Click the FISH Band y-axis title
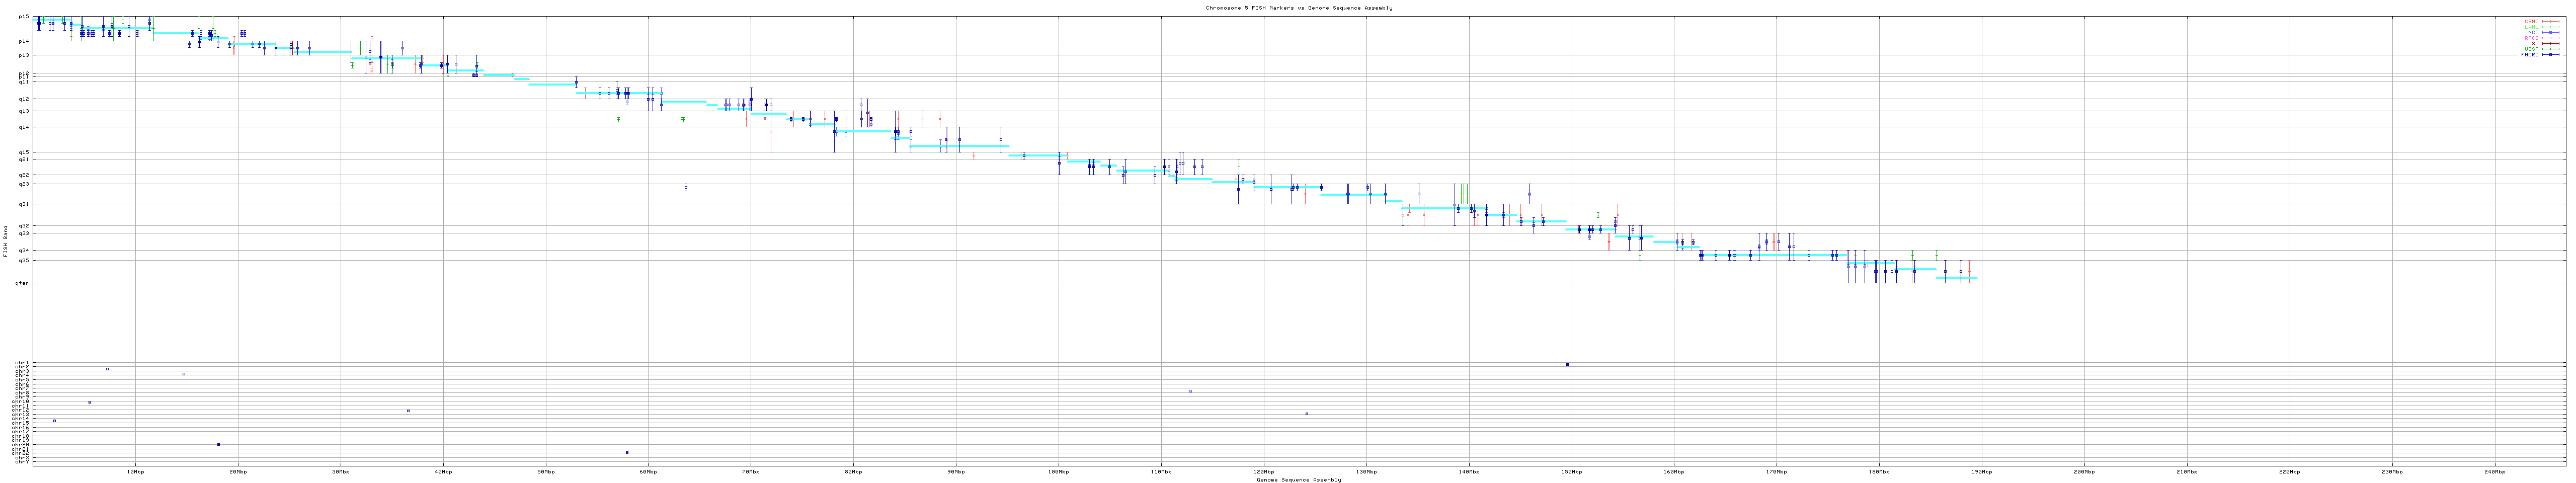 point(5,241)
